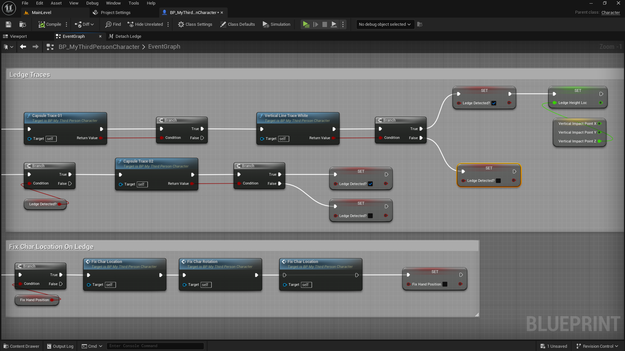This screenshot has height=351, width=625.
Task: Open Class Settings
Action: pyautogui.click(x=195, y=24)
